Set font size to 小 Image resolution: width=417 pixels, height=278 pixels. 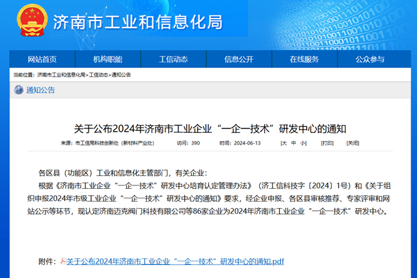tap(303, 143)
